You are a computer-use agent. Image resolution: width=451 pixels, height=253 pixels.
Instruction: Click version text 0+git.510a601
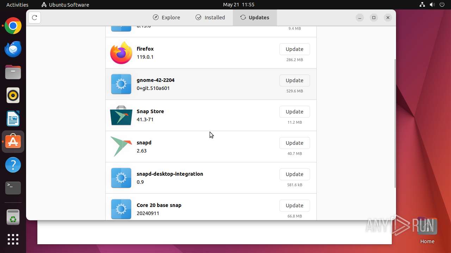click(x=153, y=88)
